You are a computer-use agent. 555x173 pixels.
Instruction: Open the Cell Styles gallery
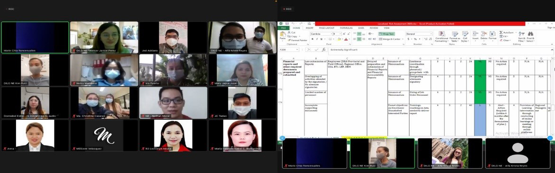[x=465, y=37]
